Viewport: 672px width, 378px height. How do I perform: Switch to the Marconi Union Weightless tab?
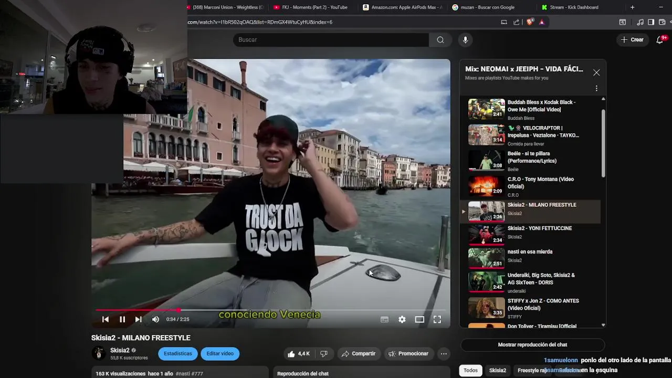point(226,7)
